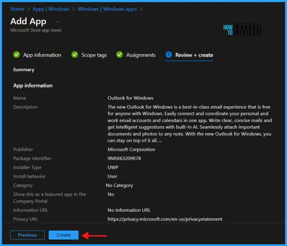The width and height of the screenshot is (287, 246).
Task: Click the Summary heading
Action: tap(24, 70)
